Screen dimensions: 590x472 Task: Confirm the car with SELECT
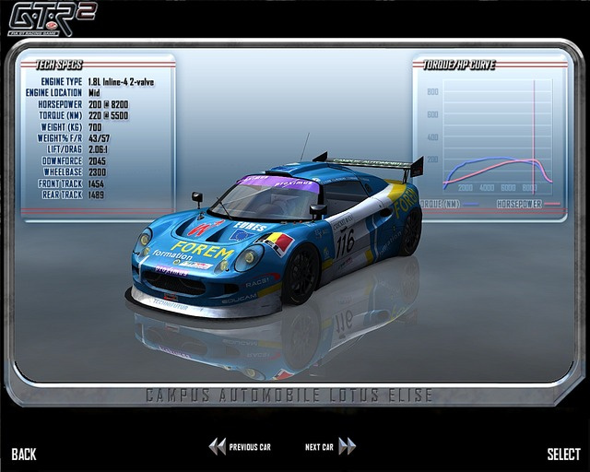563,454
